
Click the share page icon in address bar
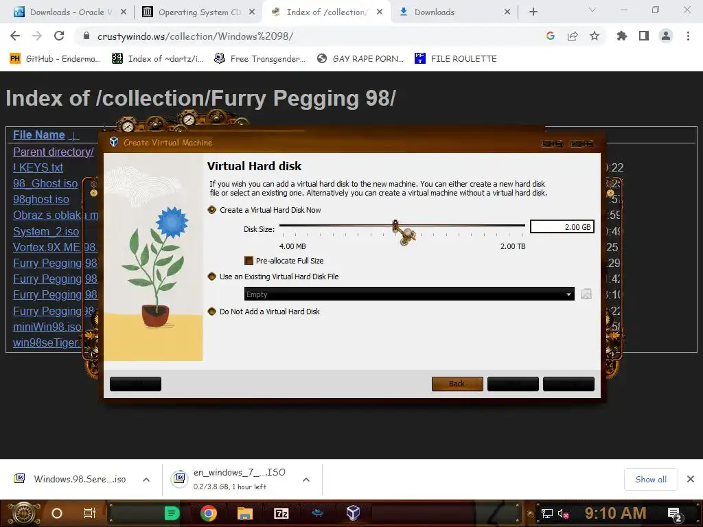point(573,36)
